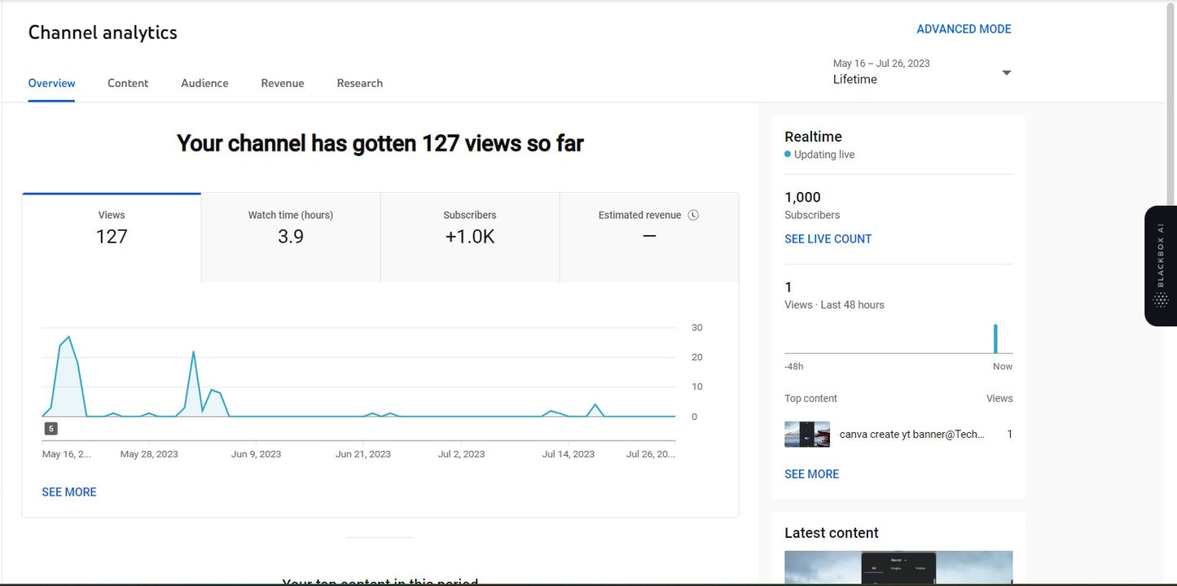Click SEE LIVE COUNT for subscribers
The width and height of the screenshot is (1177, 586).
pyautogui.click(x=828, y=238)
